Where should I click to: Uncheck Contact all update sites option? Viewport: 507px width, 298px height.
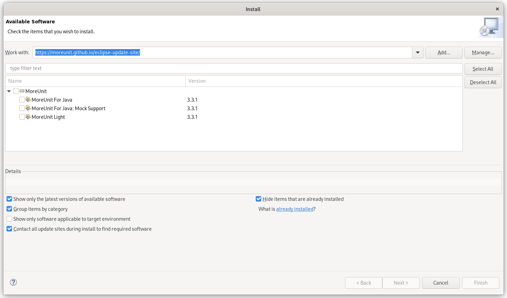pos(10,229)
